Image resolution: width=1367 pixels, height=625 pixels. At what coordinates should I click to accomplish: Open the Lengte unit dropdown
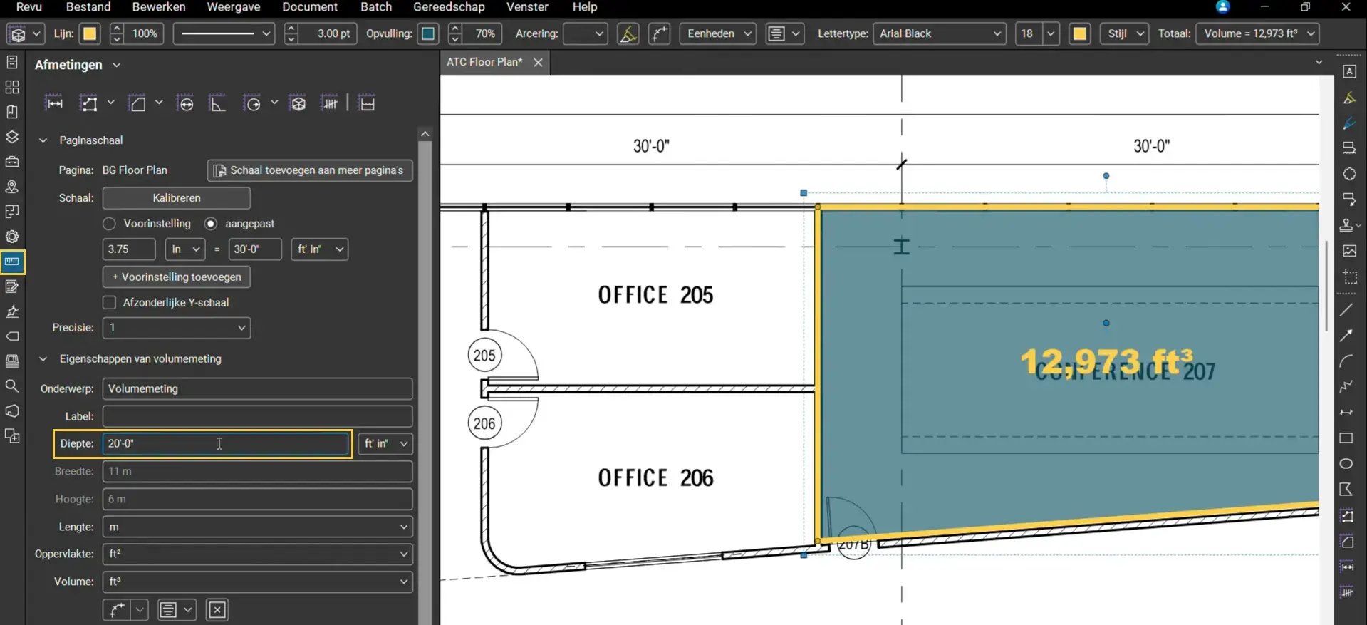[x=258, y=527]
